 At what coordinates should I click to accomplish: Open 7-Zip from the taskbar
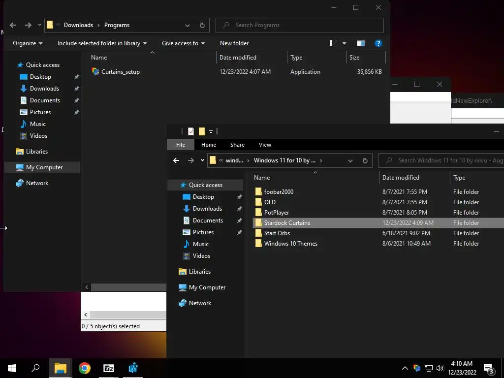click(x=109, y=368)
